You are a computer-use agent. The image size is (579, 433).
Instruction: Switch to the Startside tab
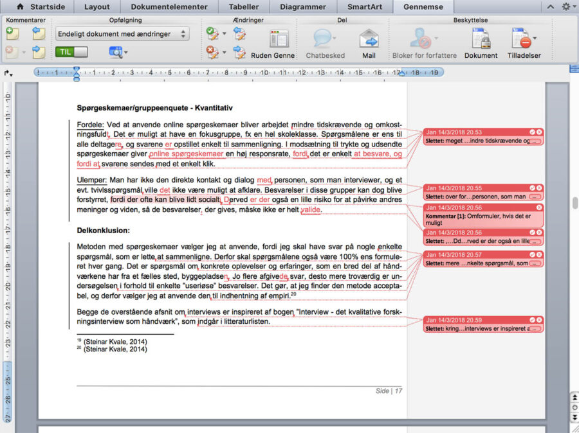pyautogui.click(x=41, y=6)
